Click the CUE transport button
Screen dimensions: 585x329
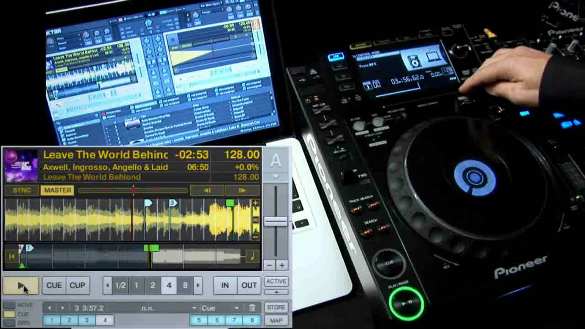[54, 286]
